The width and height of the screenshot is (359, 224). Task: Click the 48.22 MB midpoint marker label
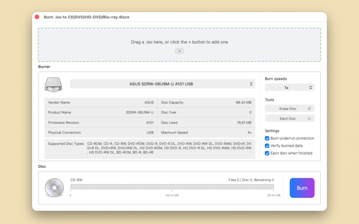(x=172, y=195)
